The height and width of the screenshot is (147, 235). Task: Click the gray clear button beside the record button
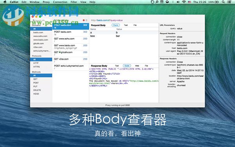pyautogui.click(x=87, y=20)
